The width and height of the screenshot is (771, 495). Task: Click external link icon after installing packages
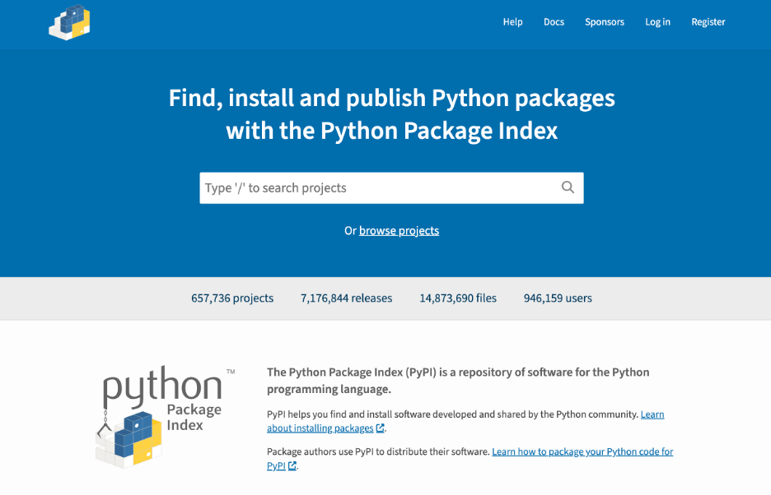(380, 428)
